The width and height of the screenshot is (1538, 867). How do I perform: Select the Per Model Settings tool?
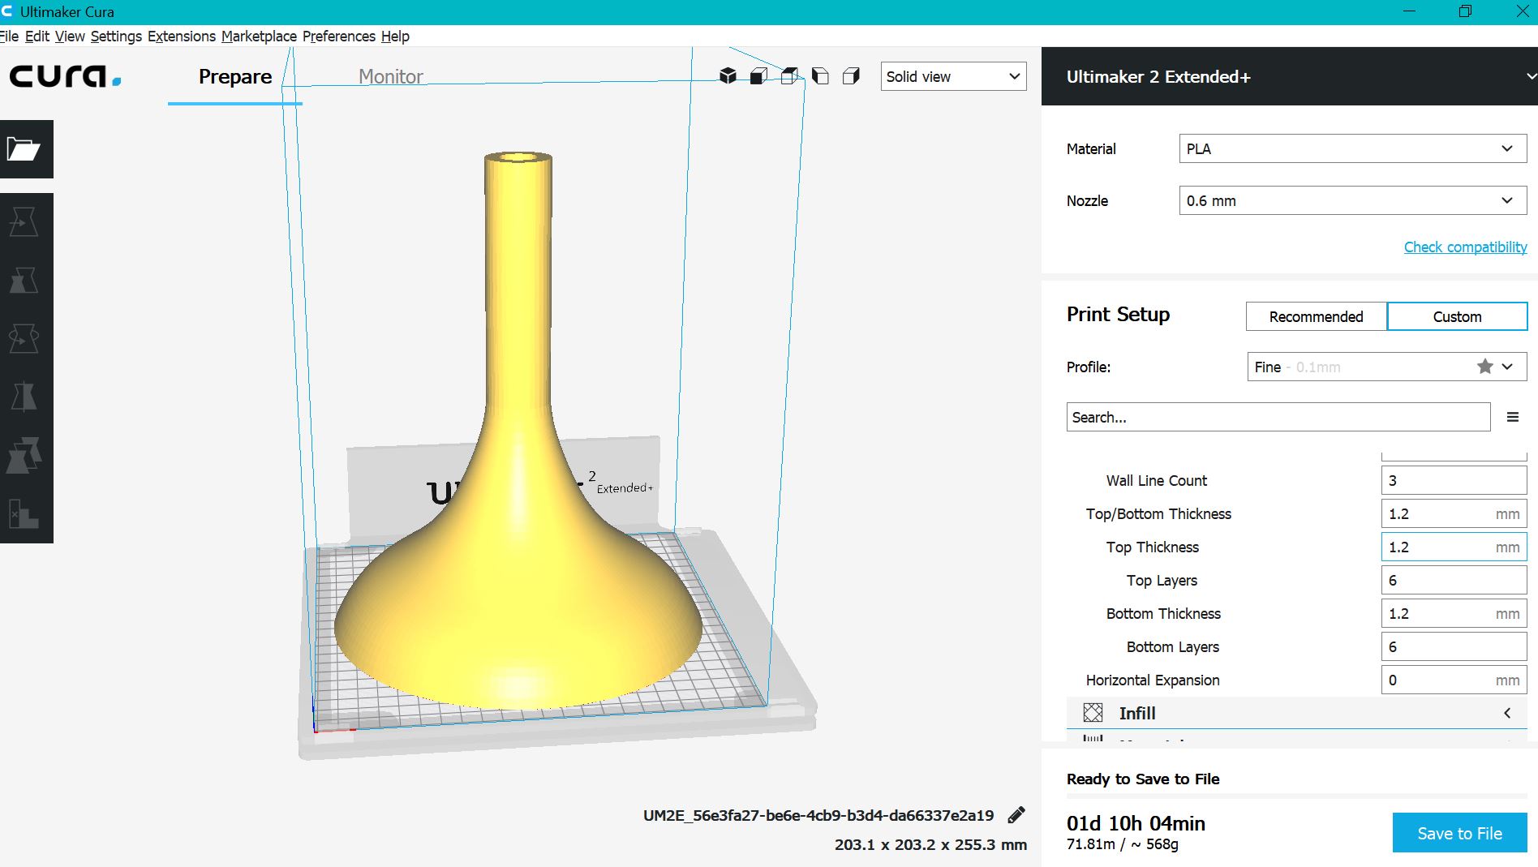click(x=24, y=455)
